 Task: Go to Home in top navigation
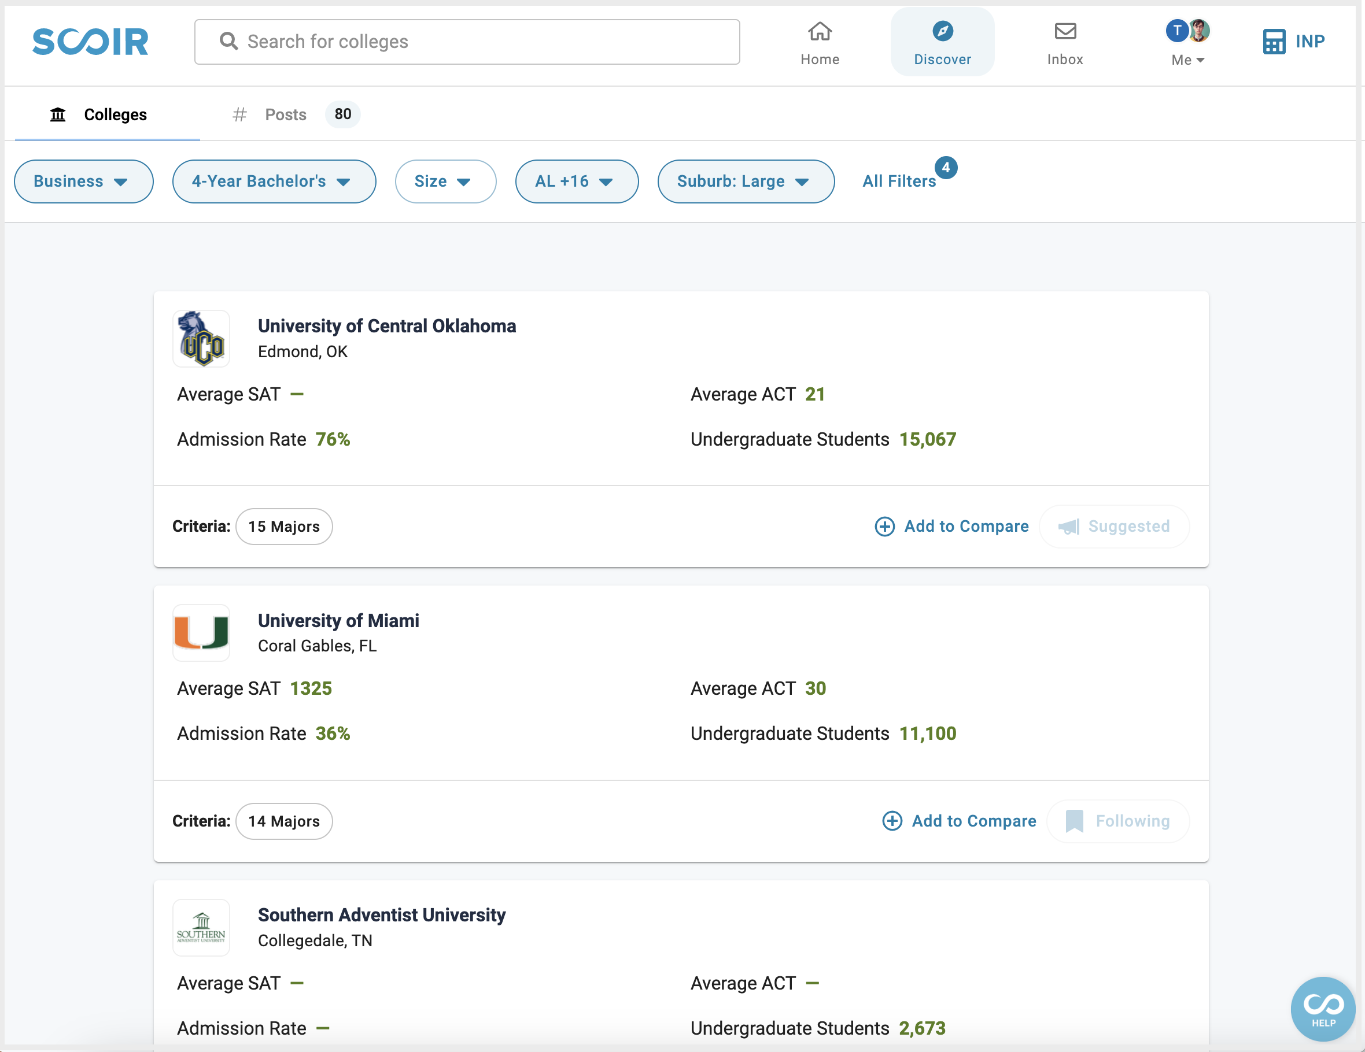820,42
